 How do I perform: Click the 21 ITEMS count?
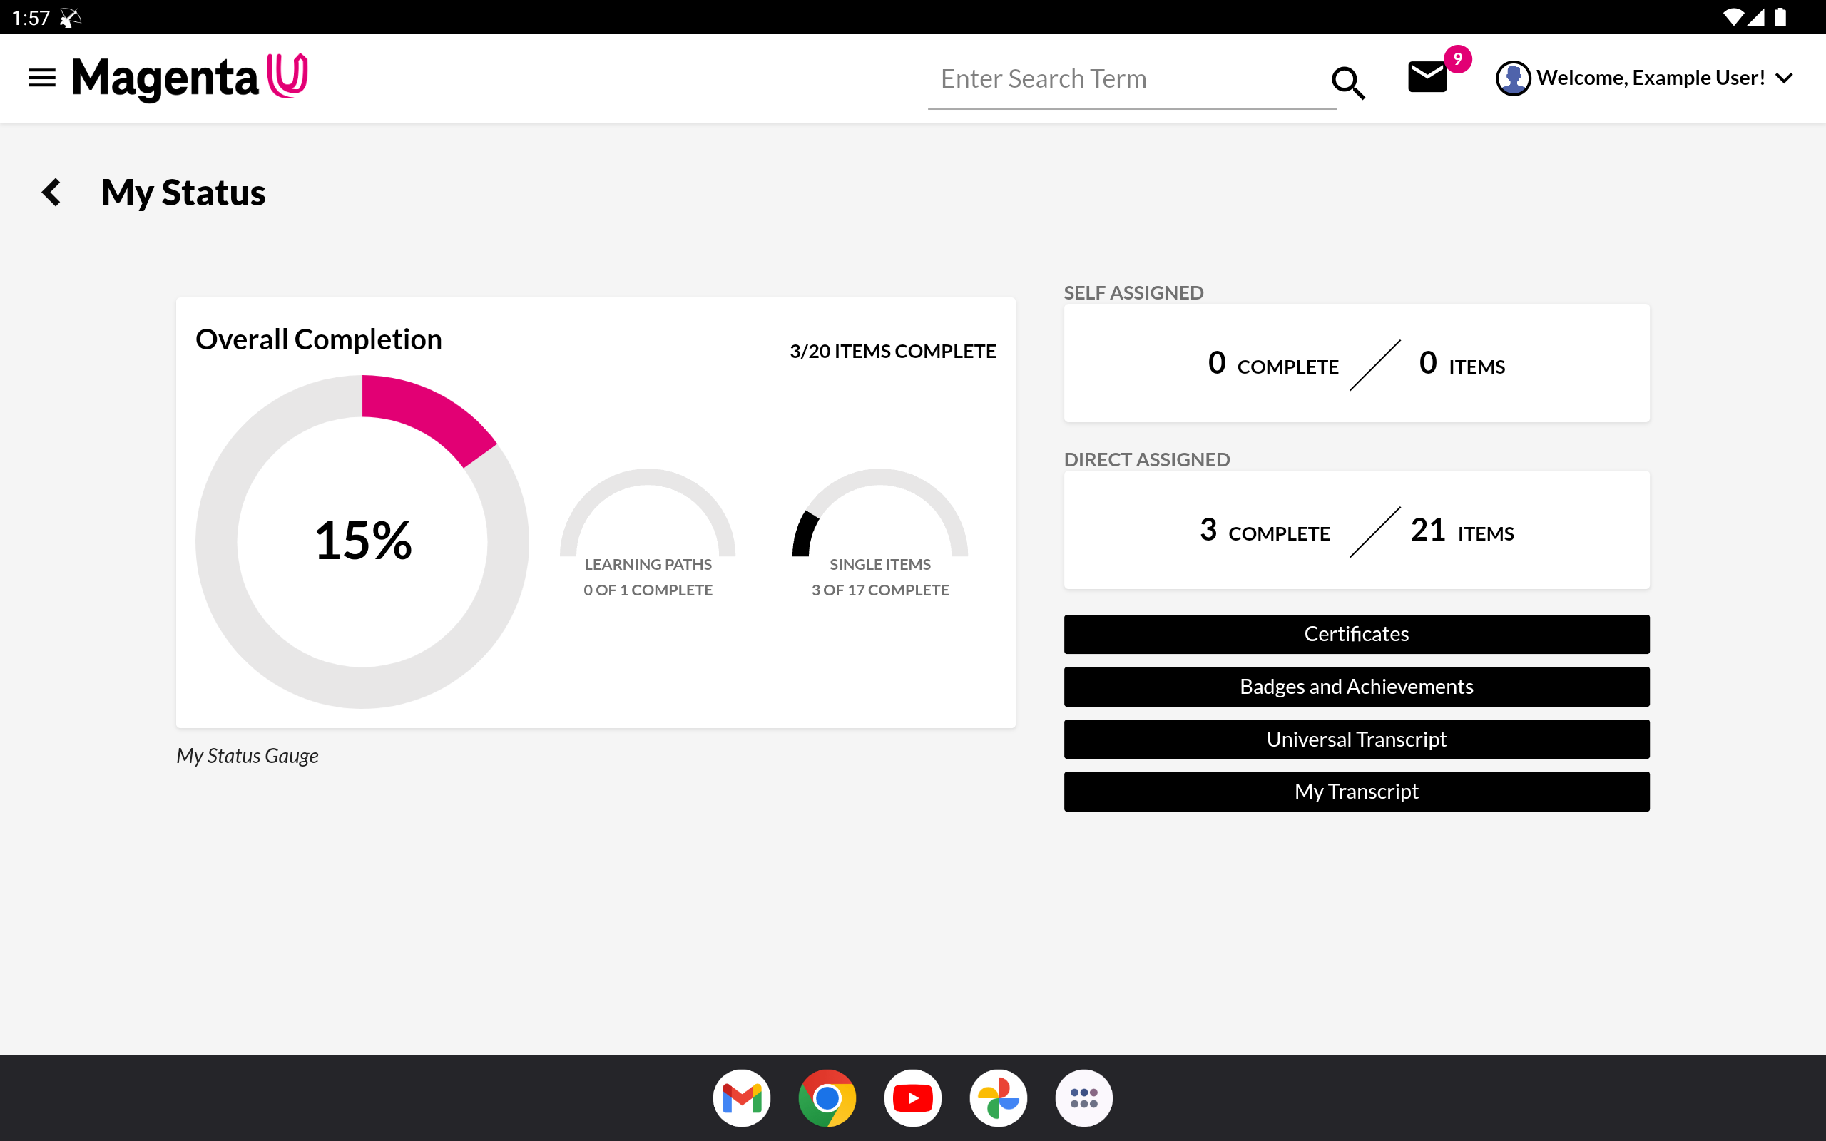click(1462, 531)
